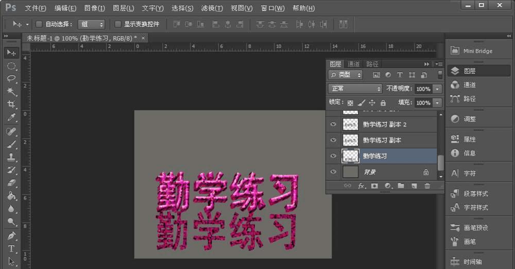The image size is (515, 269).
Task: Enable the 自动选择 checkbox
Action: point(39,24)
